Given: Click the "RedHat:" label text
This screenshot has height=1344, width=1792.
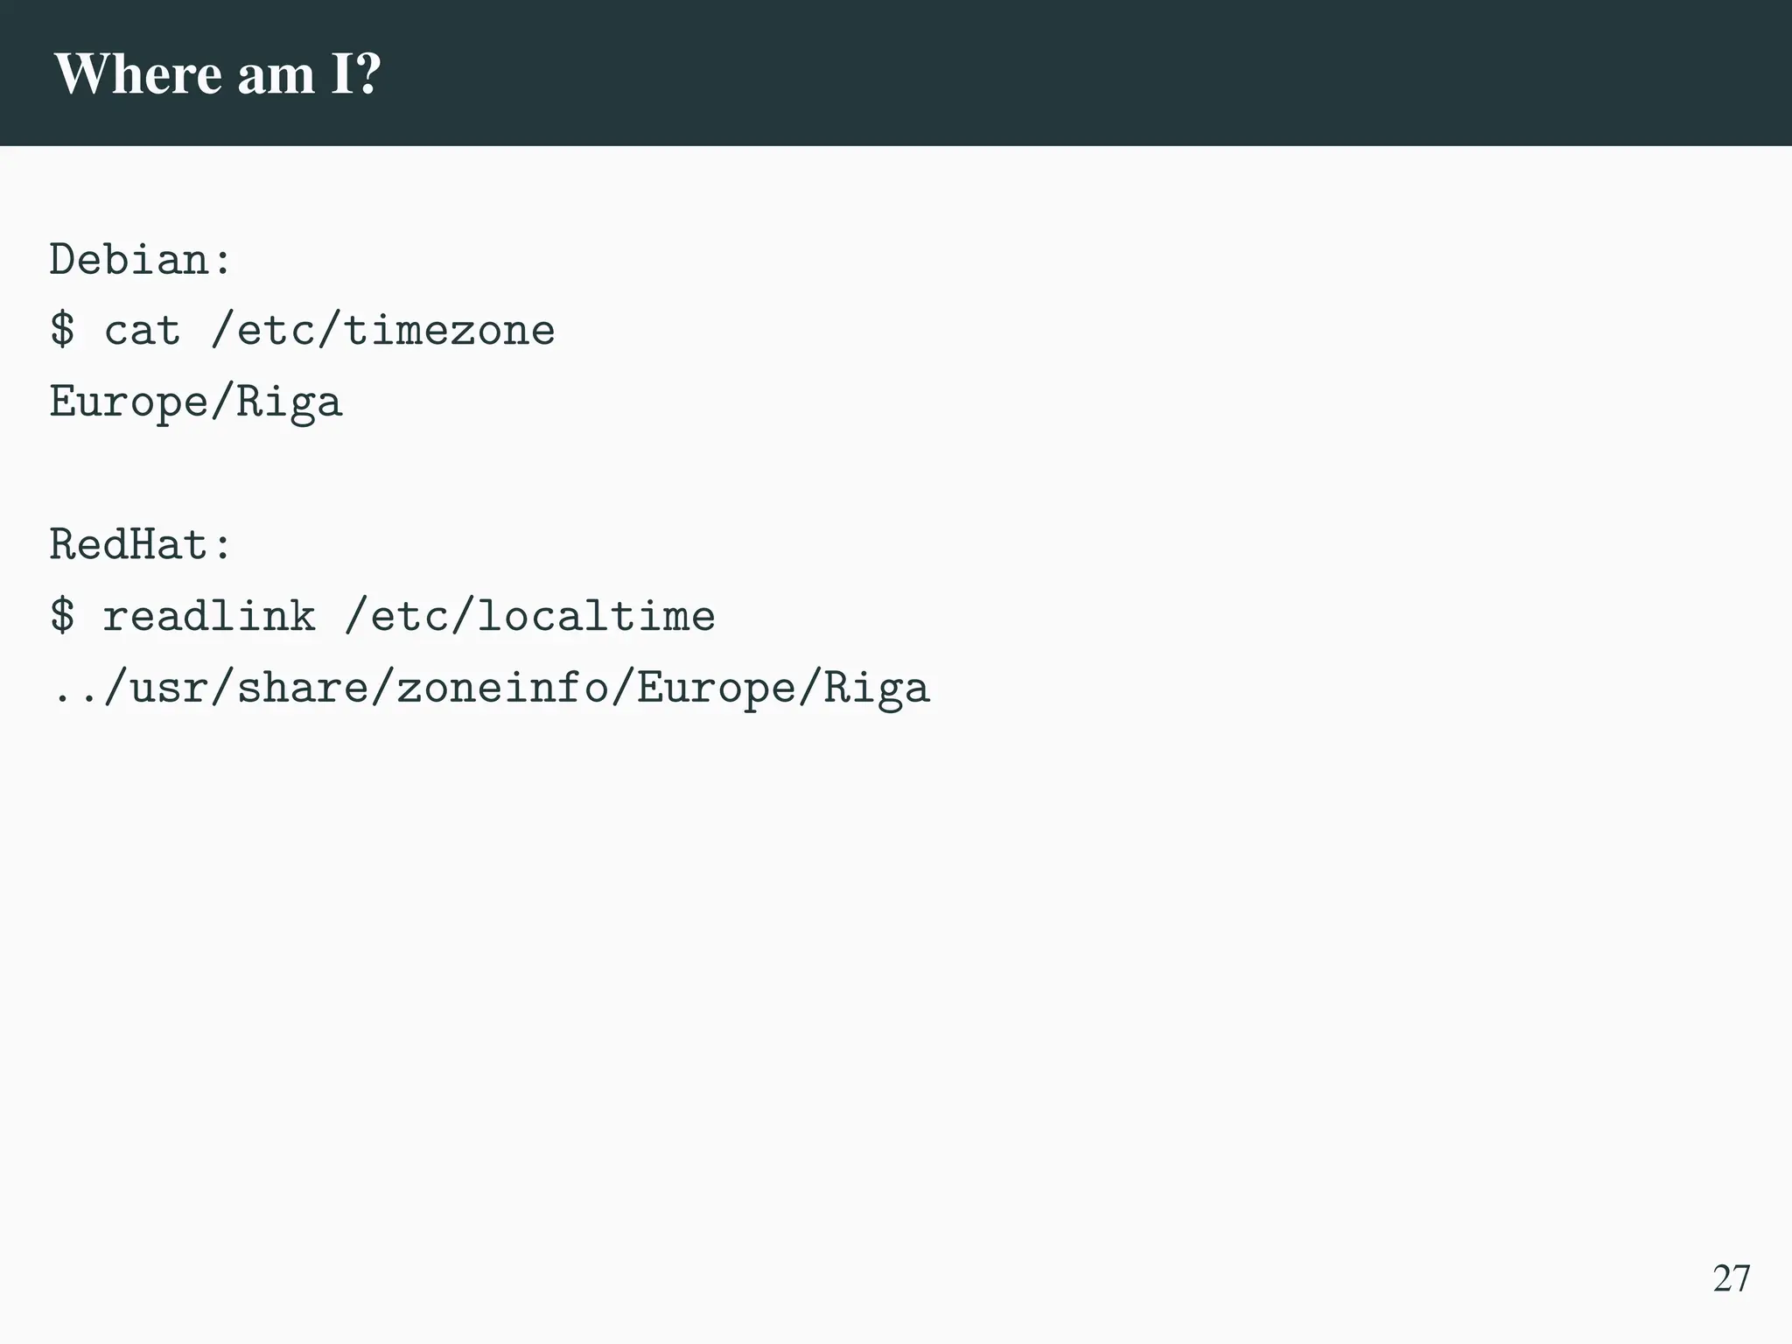Looking at the screenshot, I should [141, 544].
